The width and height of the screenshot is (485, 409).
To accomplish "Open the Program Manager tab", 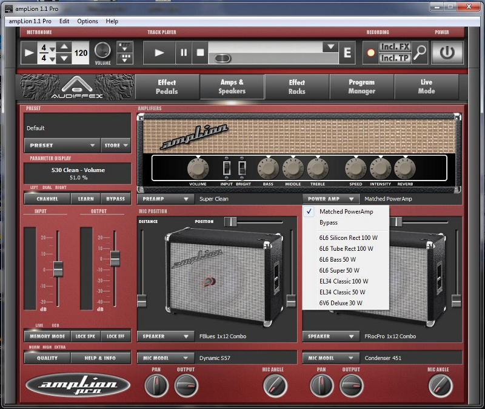I will point(361,87).
